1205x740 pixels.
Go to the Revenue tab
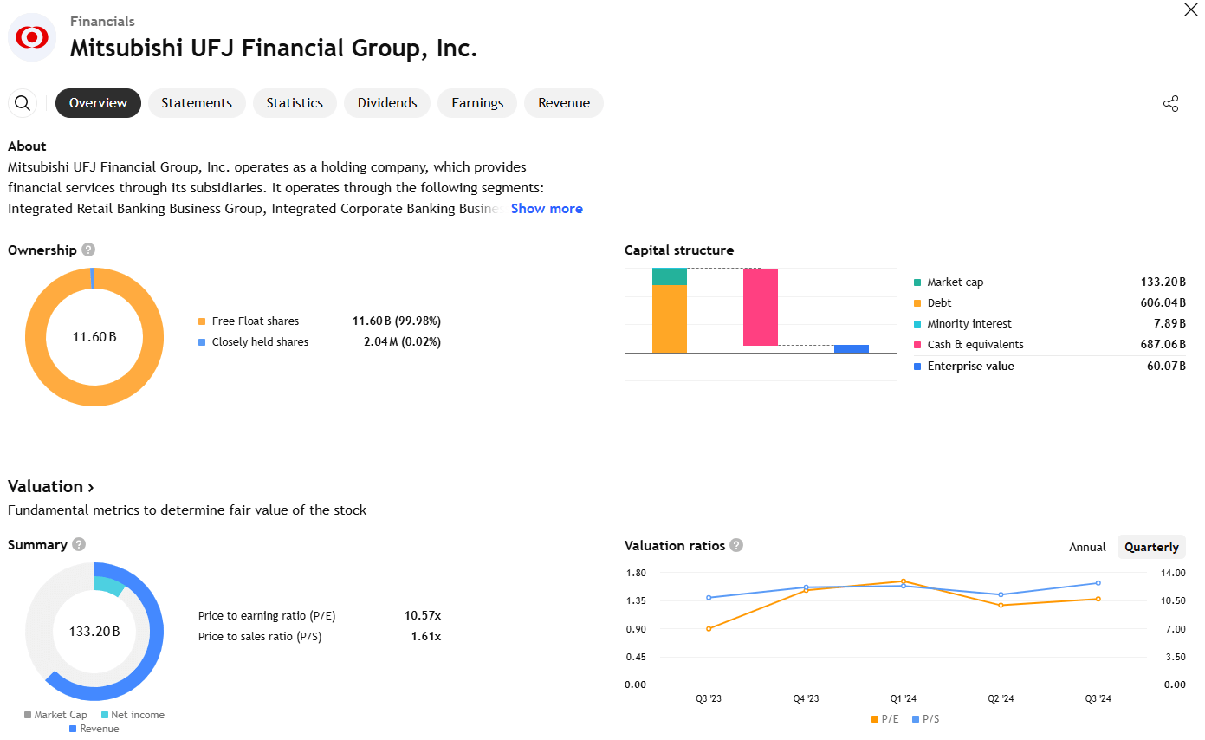(x=564, y=103)
